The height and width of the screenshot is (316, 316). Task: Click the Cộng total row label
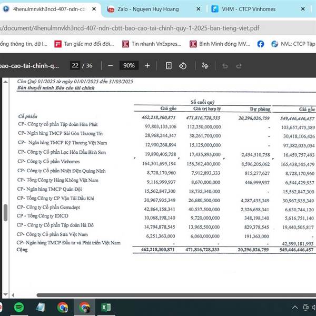(x=22, y=250)
